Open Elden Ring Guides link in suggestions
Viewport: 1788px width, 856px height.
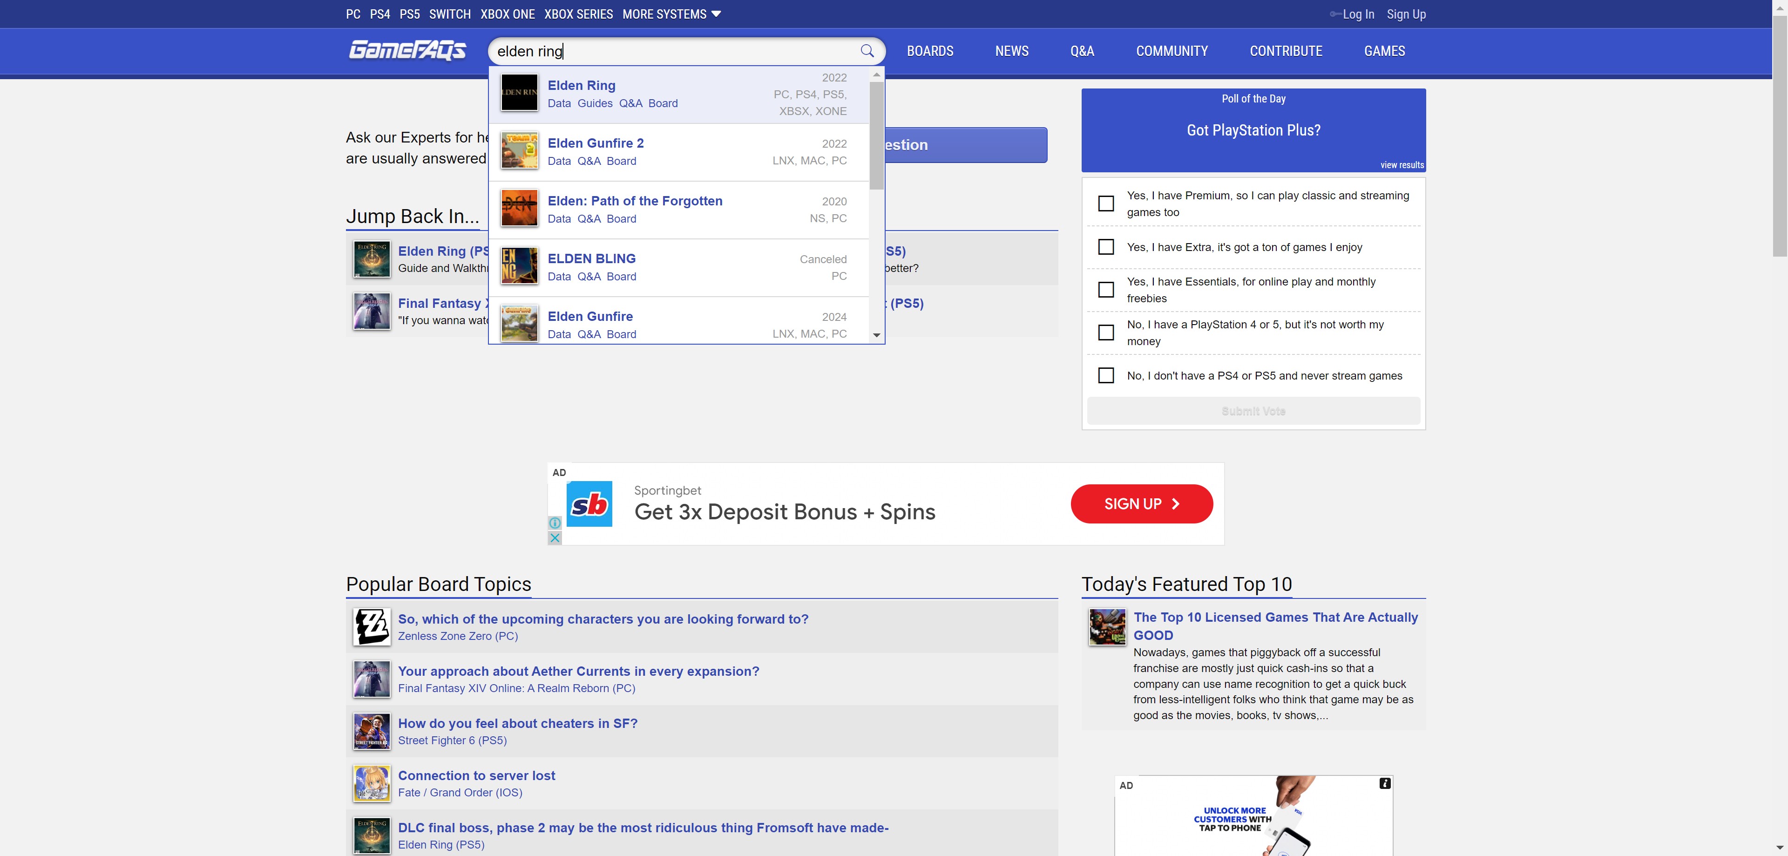coord(594,103)
